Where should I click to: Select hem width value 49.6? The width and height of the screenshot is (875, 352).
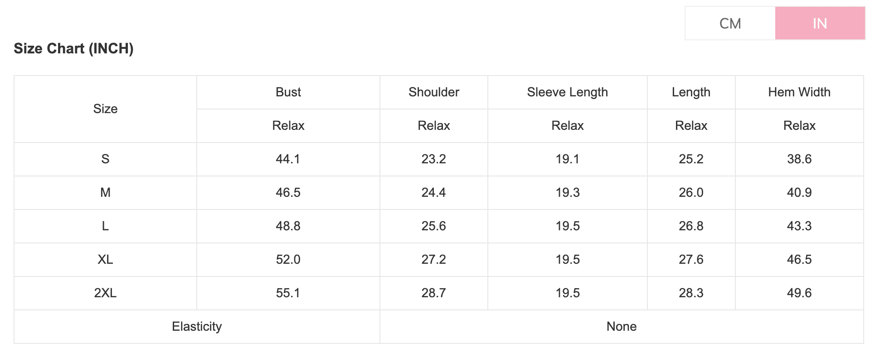(x=799, y=293)
